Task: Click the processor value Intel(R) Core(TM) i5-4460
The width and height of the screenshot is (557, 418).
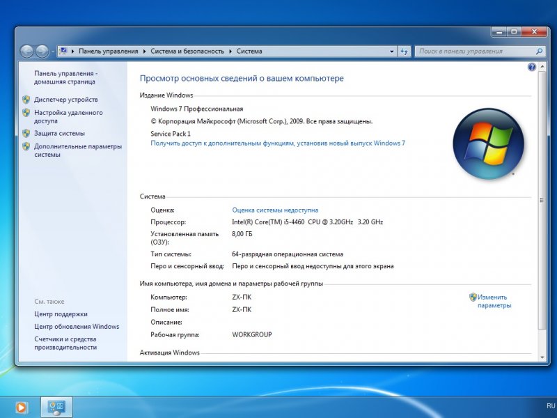Action: pyautogui.click(x=308, y=222)
